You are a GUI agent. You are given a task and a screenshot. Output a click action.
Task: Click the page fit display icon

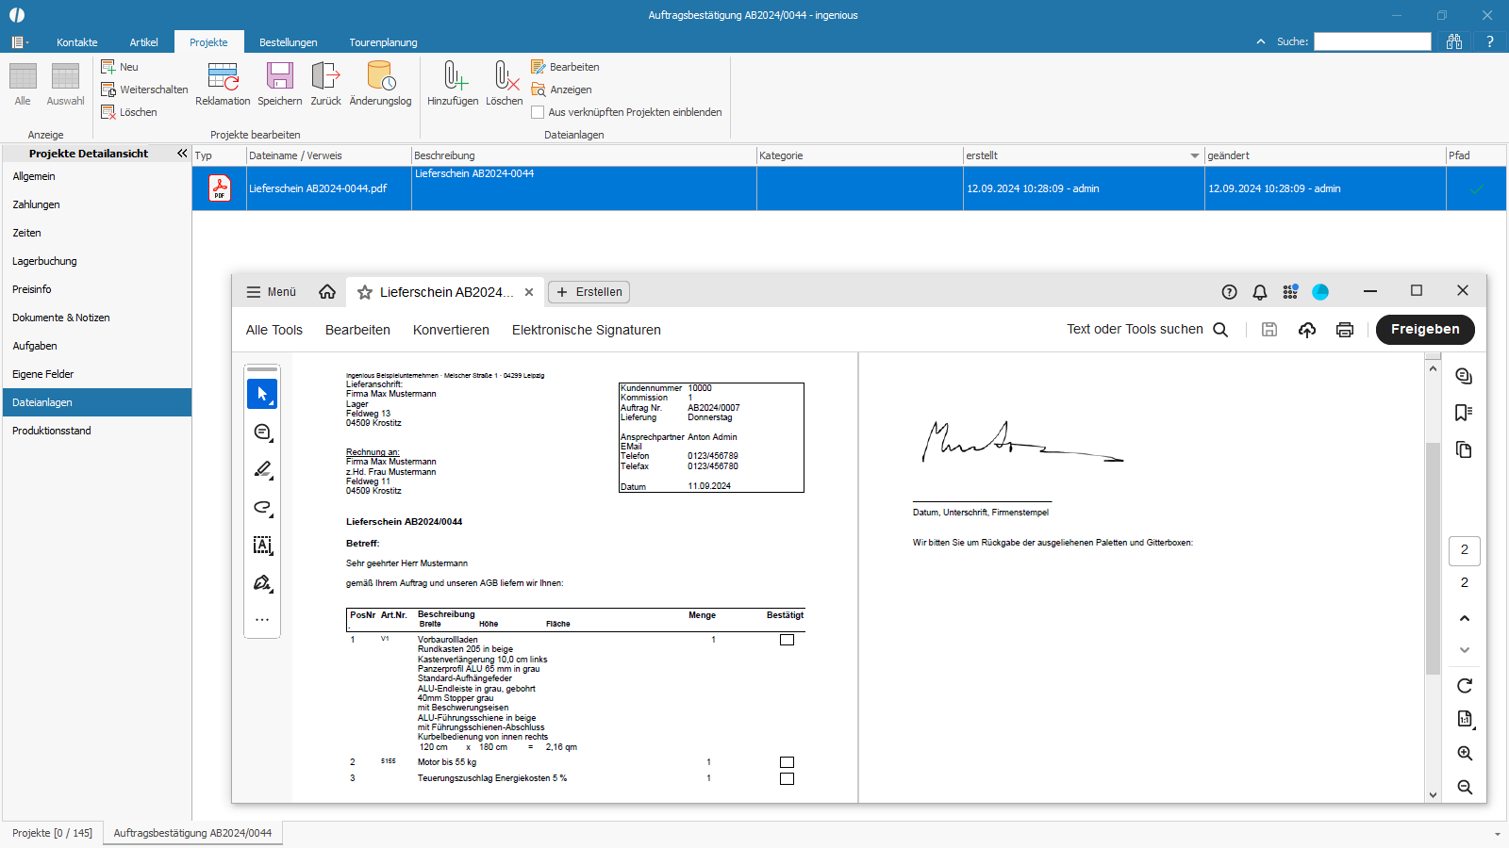[1465, 719]
